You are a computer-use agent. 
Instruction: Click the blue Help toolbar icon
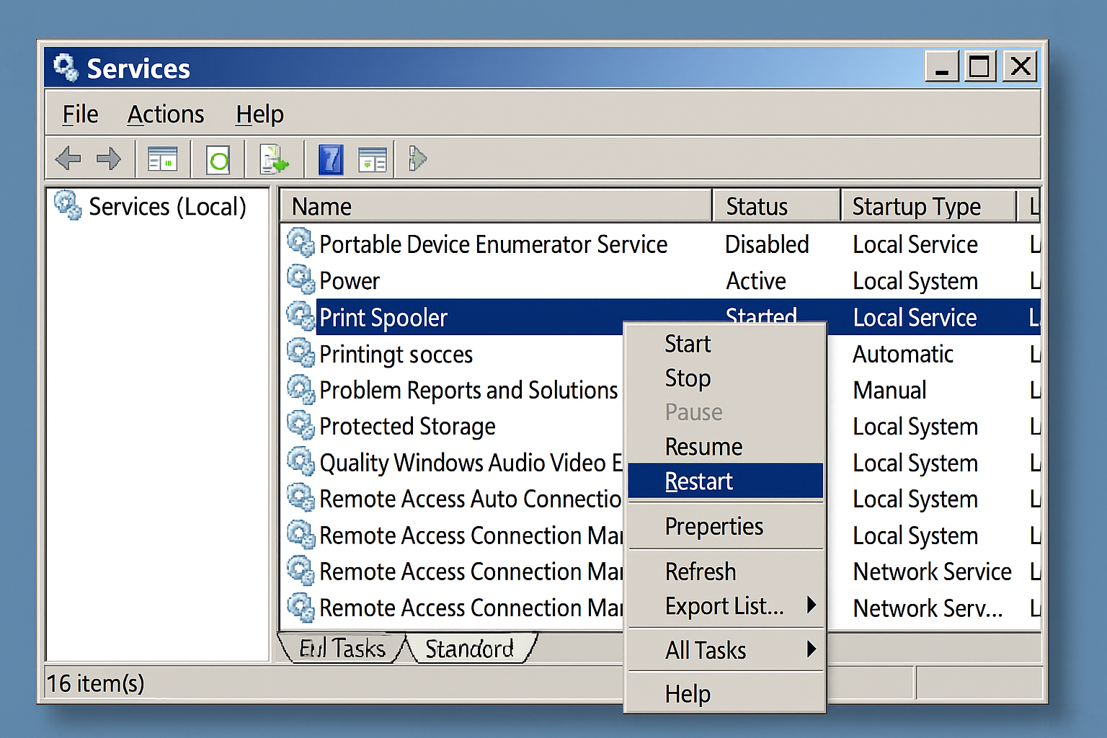(331, 159)
